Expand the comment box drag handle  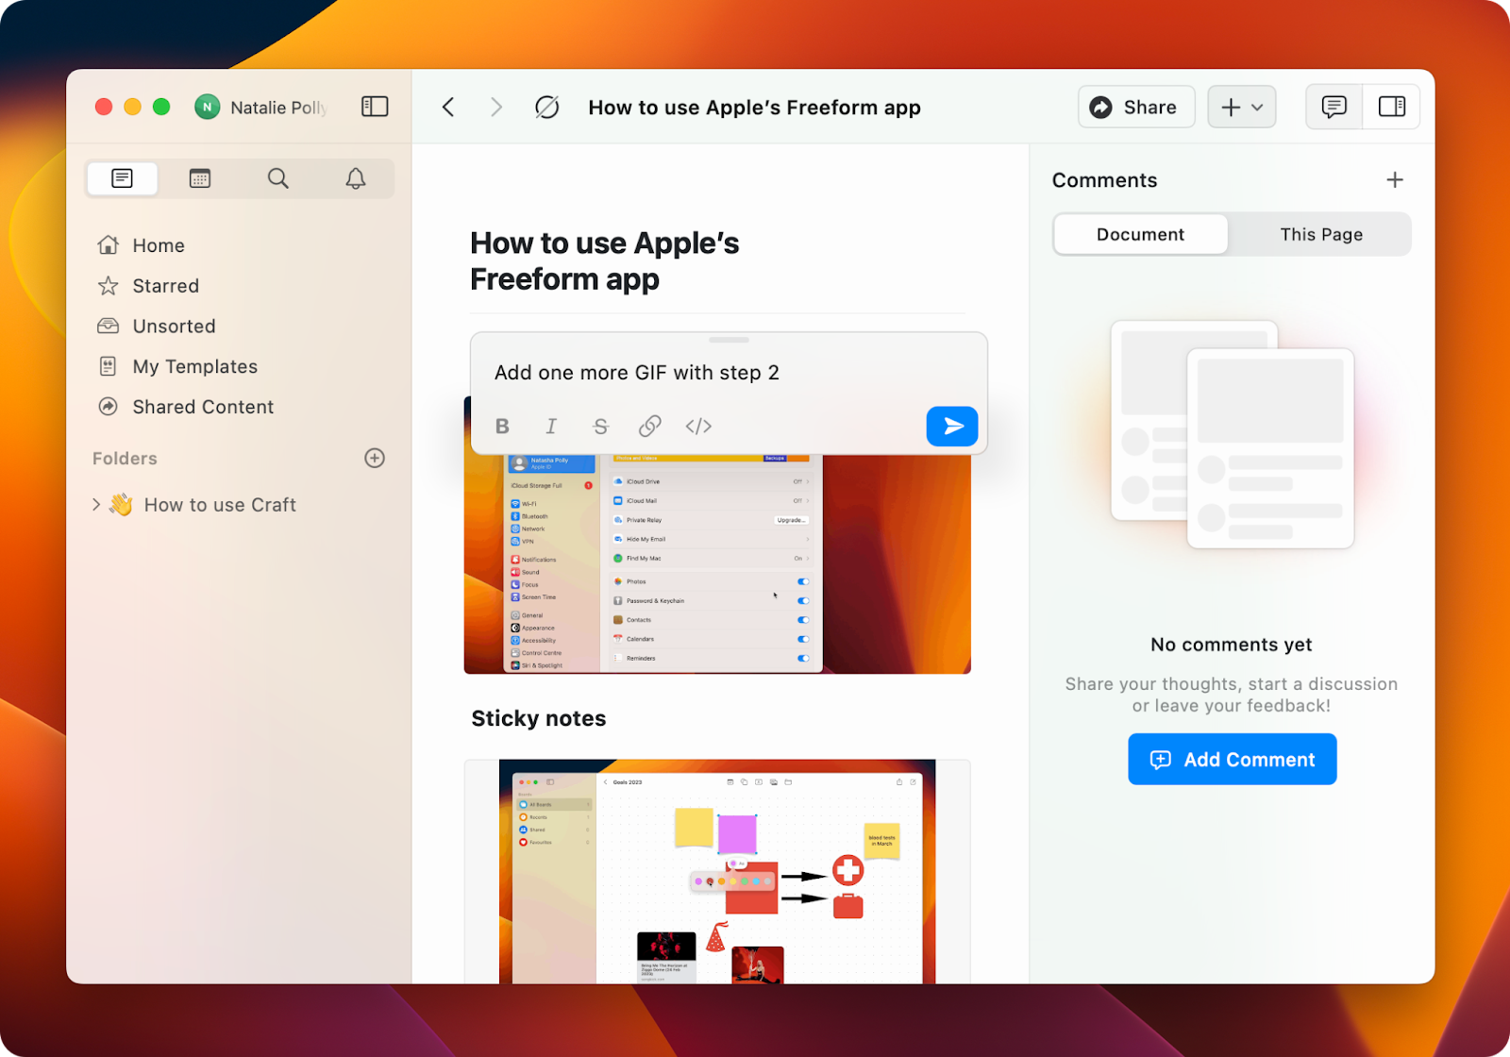point(728,339)
